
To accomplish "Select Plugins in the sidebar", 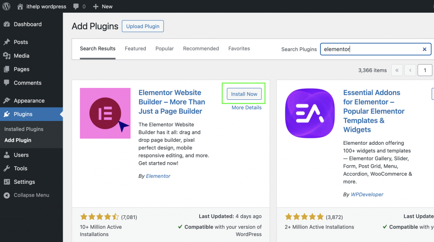I will point(31,114).
